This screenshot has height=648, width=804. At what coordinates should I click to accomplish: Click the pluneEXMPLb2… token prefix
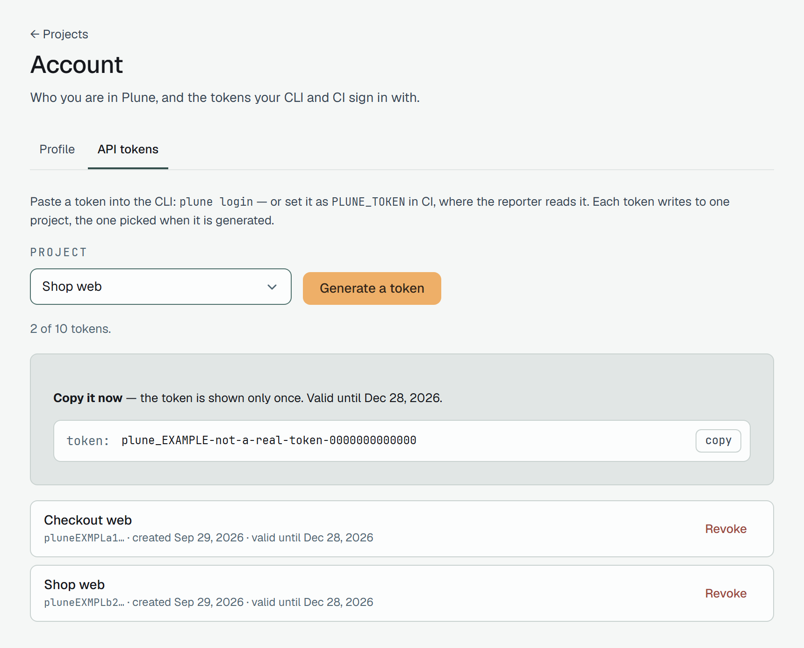[84, 603]
